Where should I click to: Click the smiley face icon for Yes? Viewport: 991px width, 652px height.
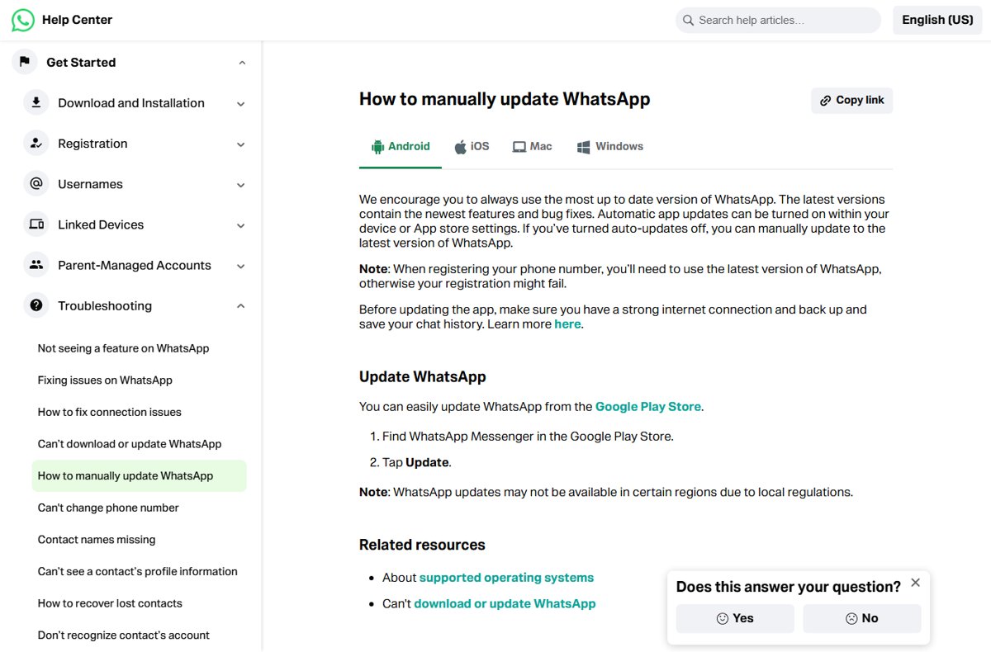723,618
